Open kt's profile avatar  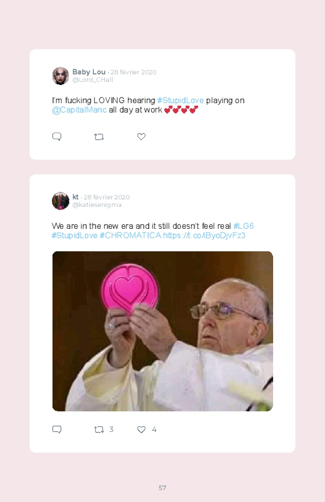click(x=61, y=201)
